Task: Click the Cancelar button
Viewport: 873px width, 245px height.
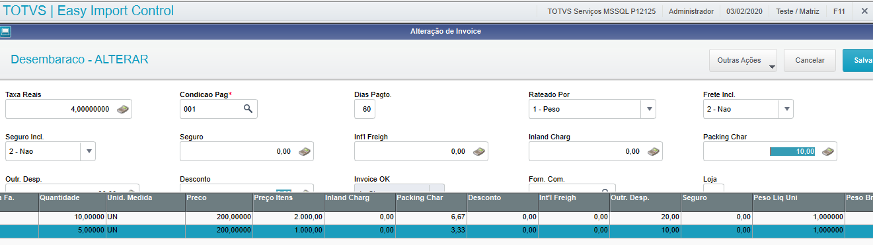Action: coord(810,60)
